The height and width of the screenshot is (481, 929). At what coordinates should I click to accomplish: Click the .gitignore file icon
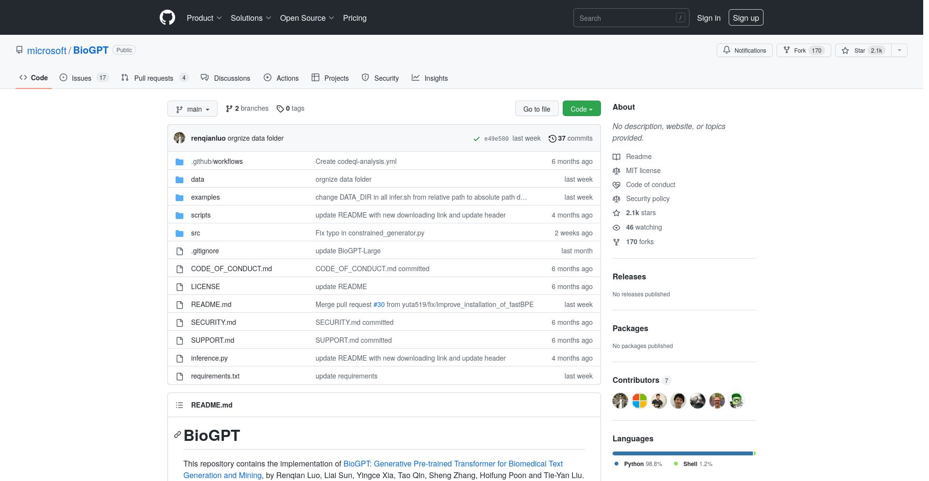tap(180, 251)
